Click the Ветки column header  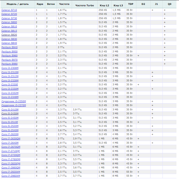[51, 4]
